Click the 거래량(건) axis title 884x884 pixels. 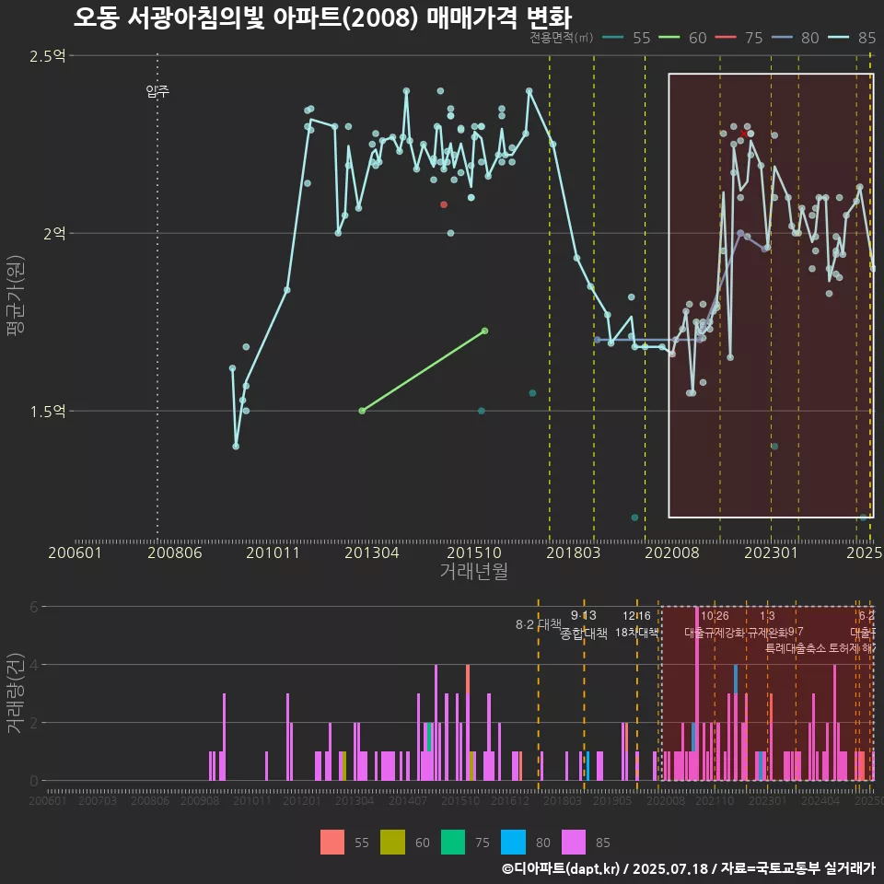click(16, 693)
